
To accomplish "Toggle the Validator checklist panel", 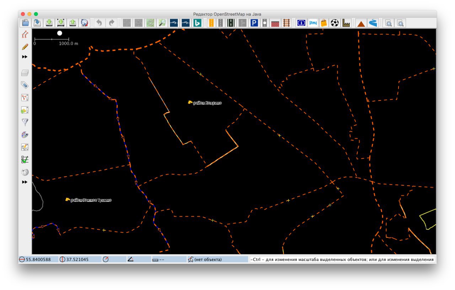I will tap(25, 159).
